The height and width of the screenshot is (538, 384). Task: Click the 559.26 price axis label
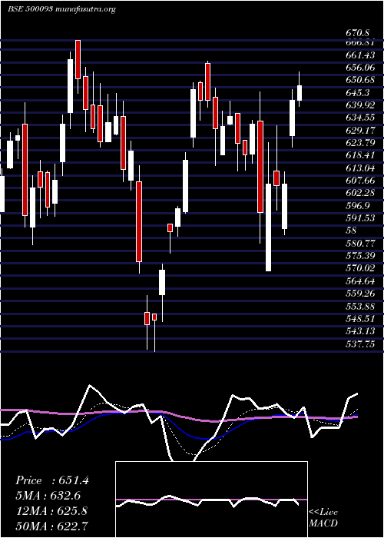point(360,294)
